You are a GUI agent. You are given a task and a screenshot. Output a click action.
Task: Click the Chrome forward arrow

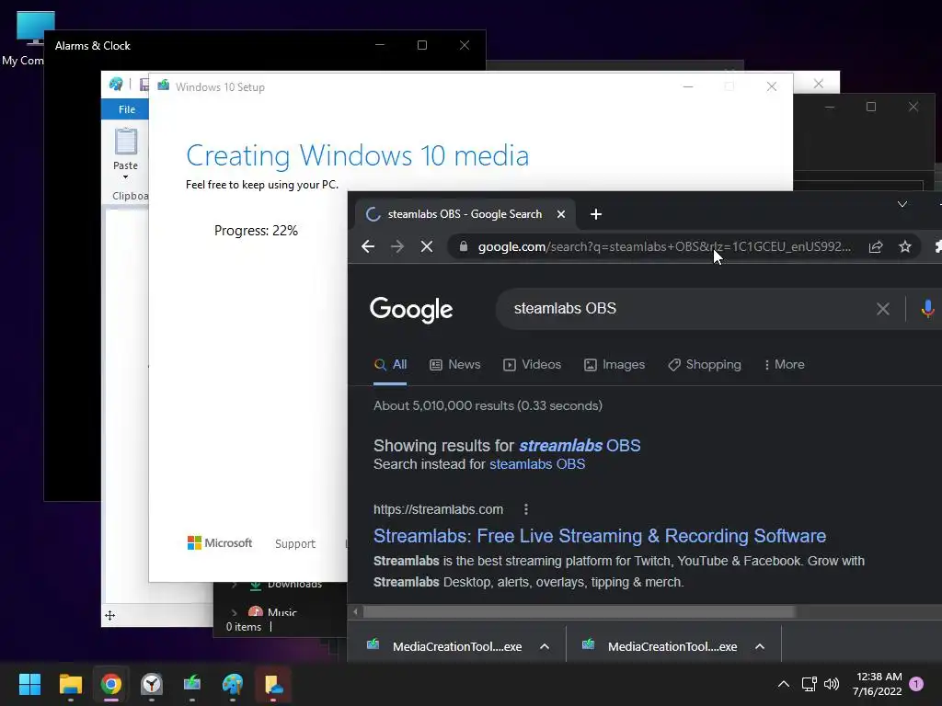click(397, 246)
